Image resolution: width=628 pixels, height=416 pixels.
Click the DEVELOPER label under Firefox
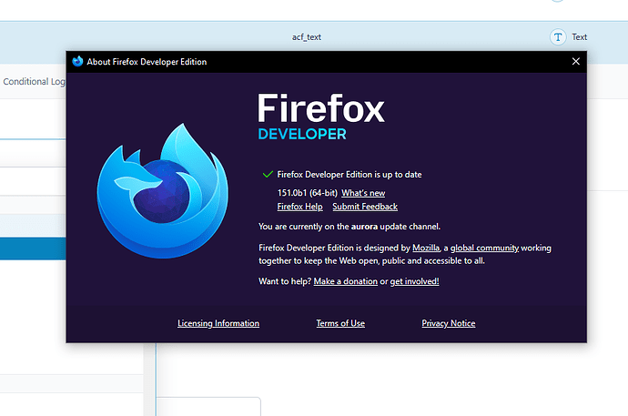coord(302,134)
